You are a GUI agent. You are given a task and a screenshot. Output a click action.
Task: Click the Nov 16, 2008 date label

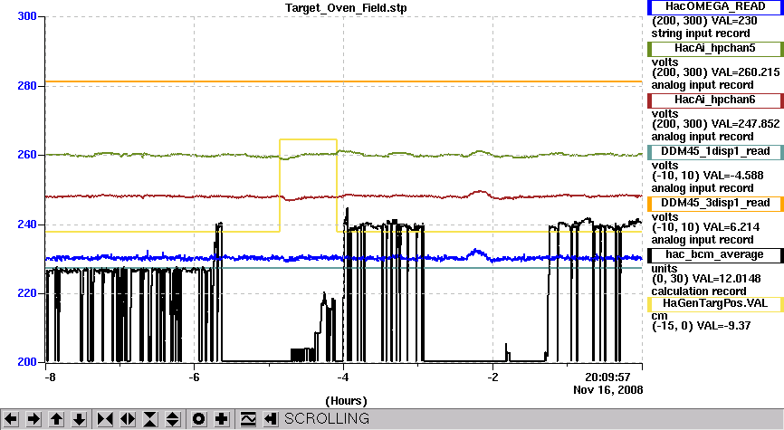pyautogui.click(x=608, y=390)
